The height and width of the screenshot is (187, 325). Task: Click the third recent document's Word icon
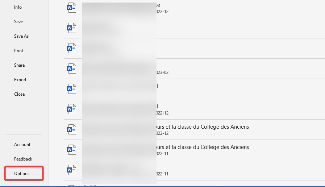tap(71, 48)
